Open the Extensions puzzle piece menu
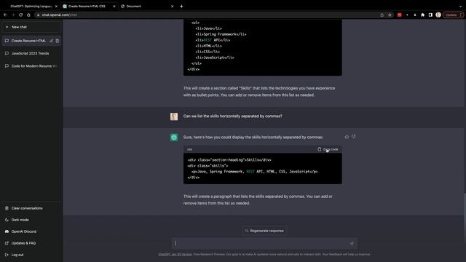The width and height of the screenshot is (466, 262). pyautogui.click(x=422, y=15)
